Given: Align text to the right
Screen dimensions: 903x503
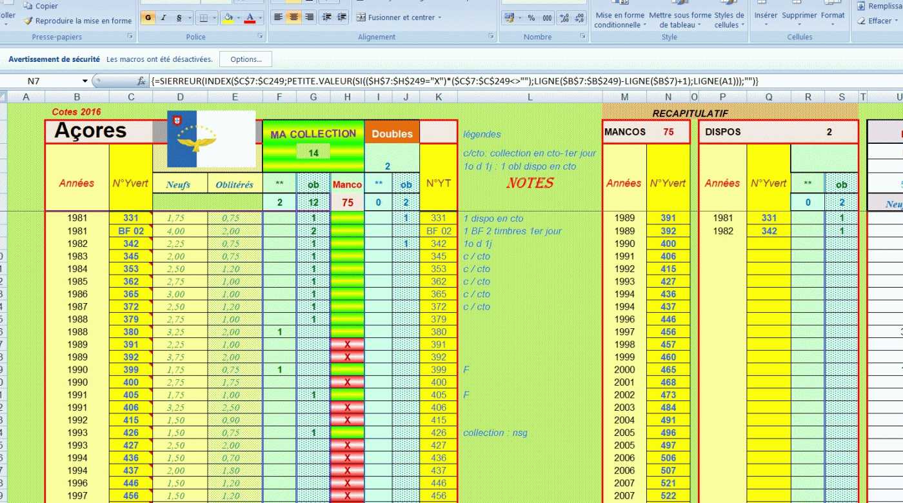Looking at the screenshot, I should 310,17.
